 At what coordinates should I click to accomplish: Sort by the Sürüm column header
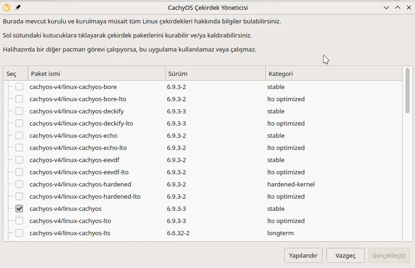tap(215, 74)
